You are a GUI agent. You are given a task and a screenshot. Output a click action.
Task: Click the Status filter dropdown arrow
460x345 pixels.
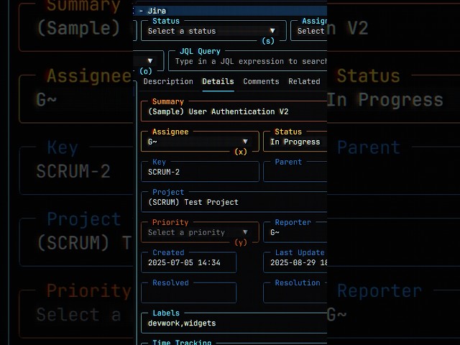click(x=272, y=31)
